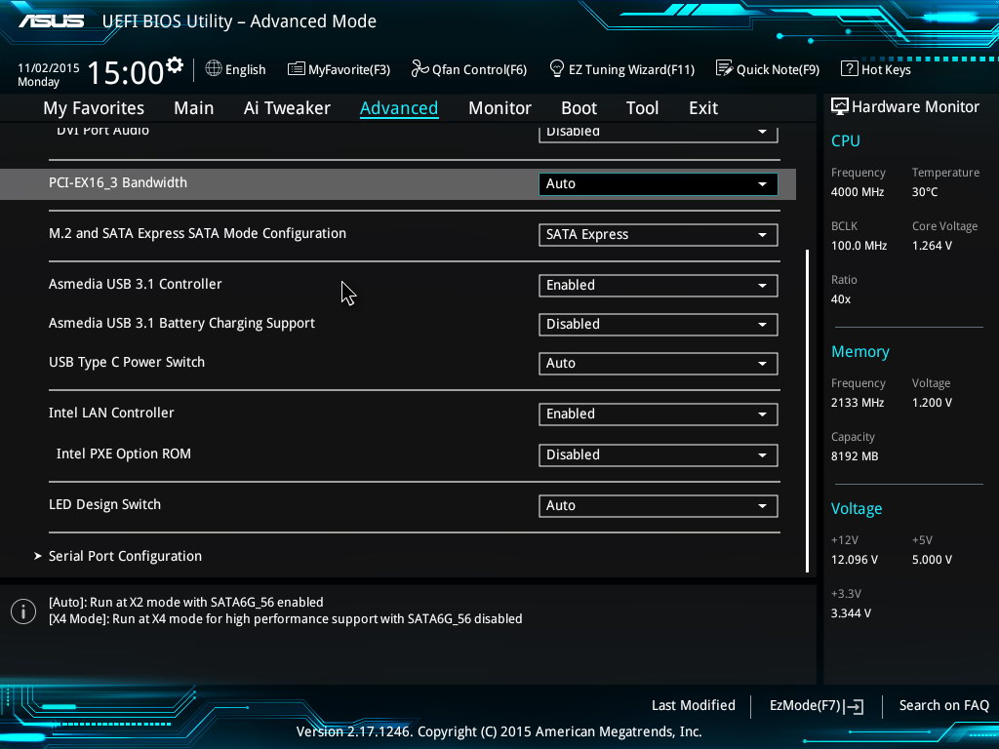
Task: Go to the Boot tab
Action: [579, 108]
